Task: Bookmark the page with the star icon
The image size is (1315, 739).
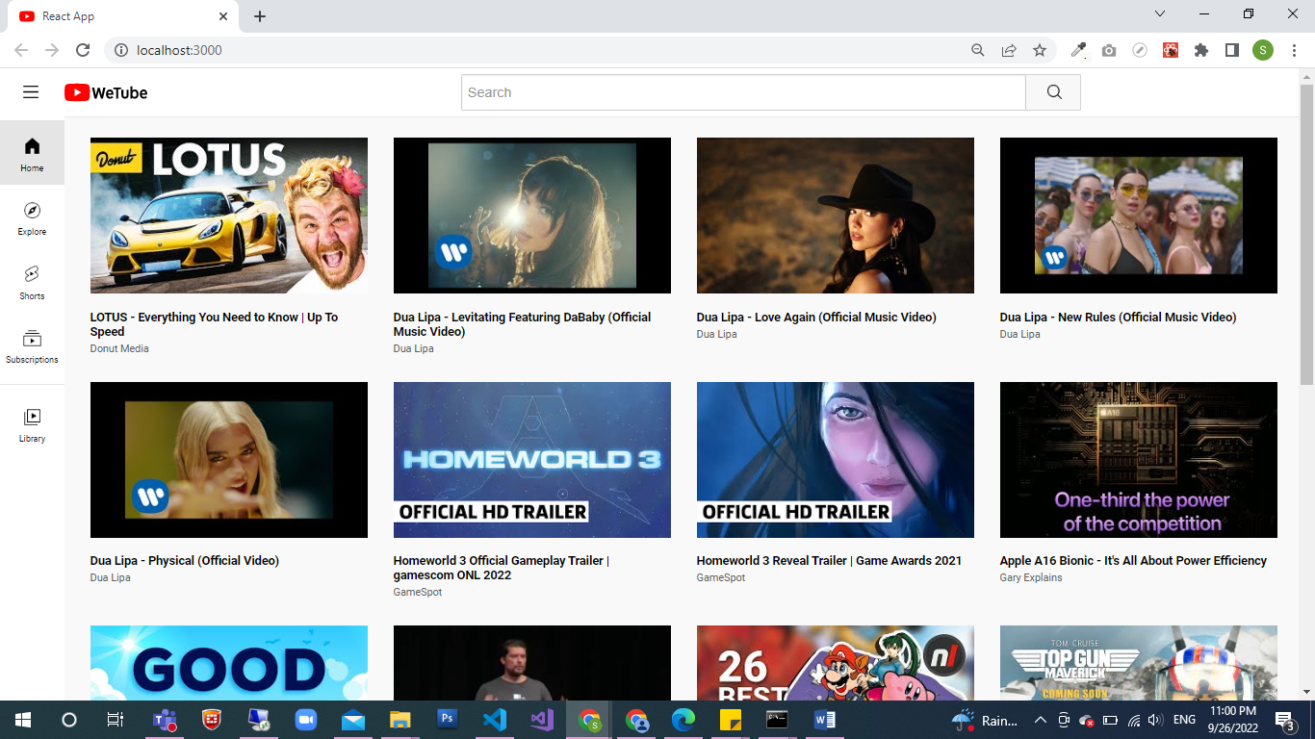Action: tap(1040, 49)
